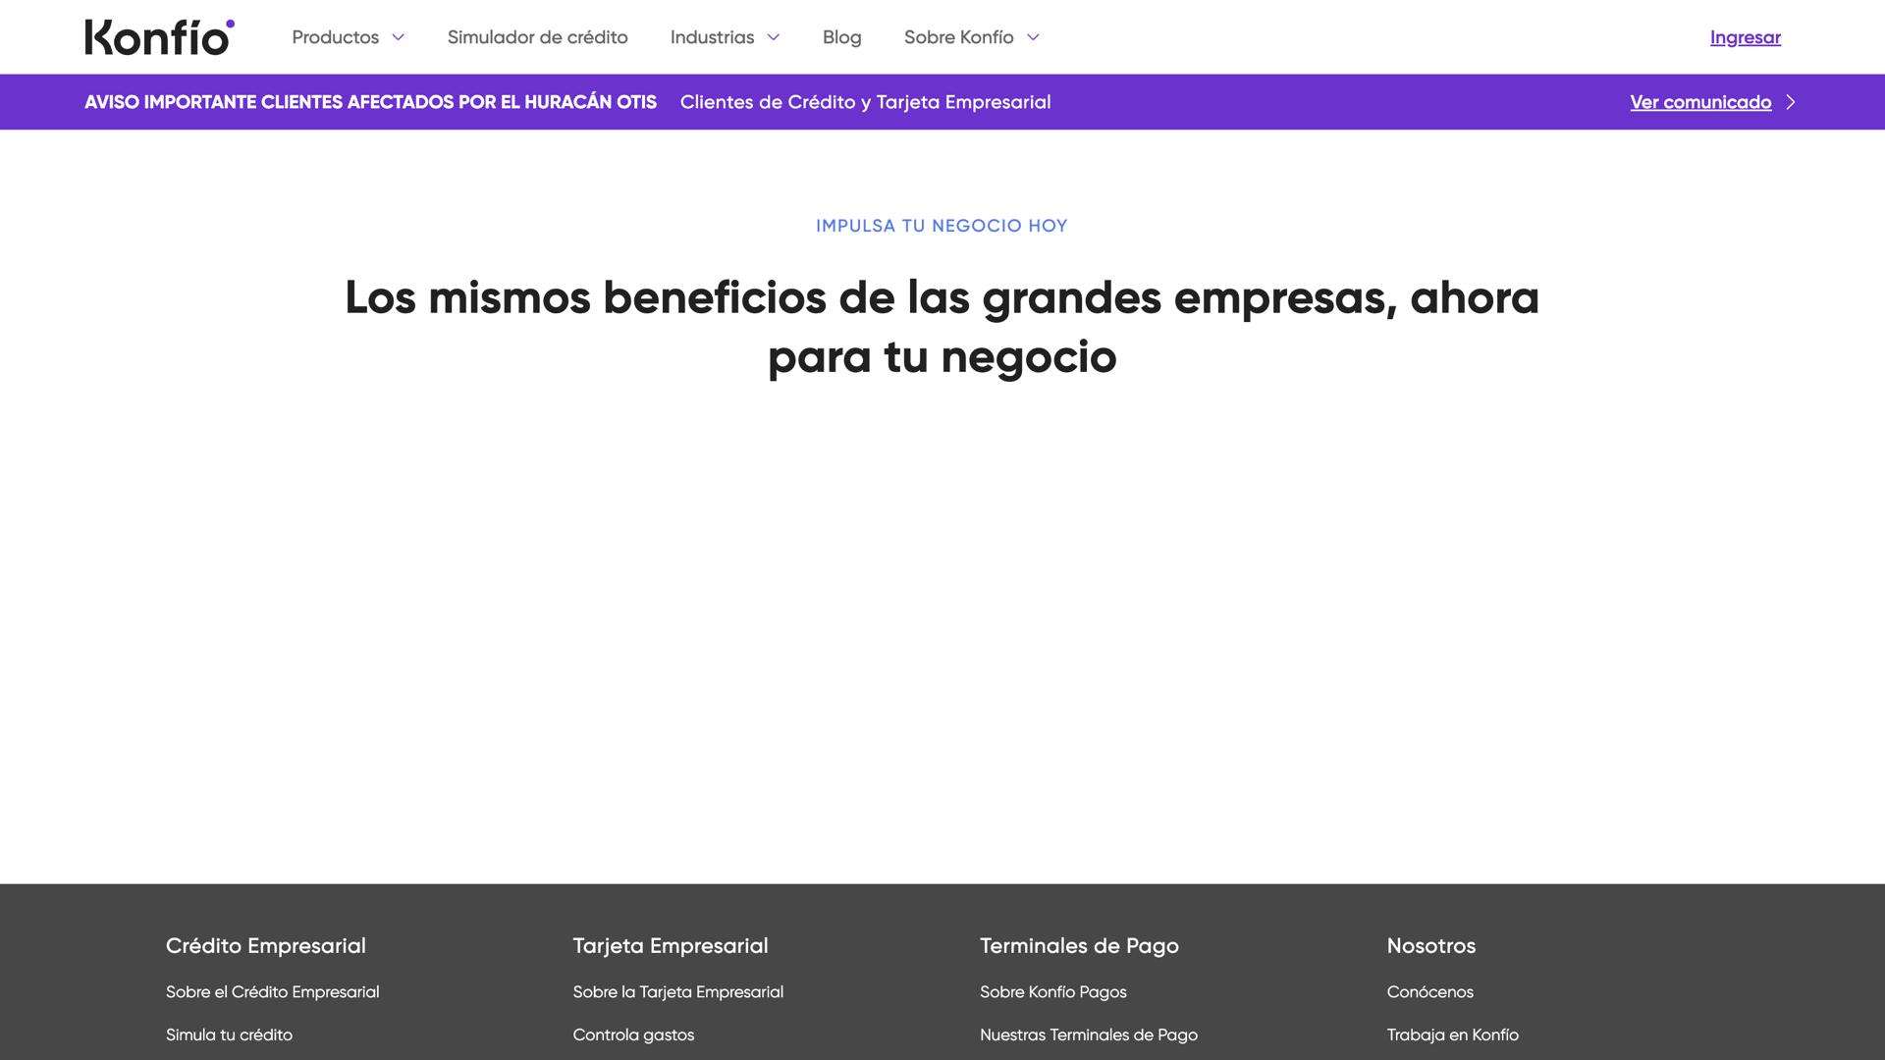Expand the Productos dropdown menu

[348, 37]
